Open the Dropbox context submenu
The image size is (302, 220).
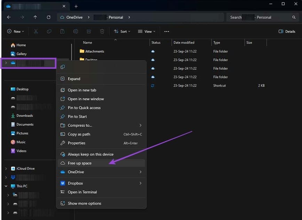pos(101,184)
